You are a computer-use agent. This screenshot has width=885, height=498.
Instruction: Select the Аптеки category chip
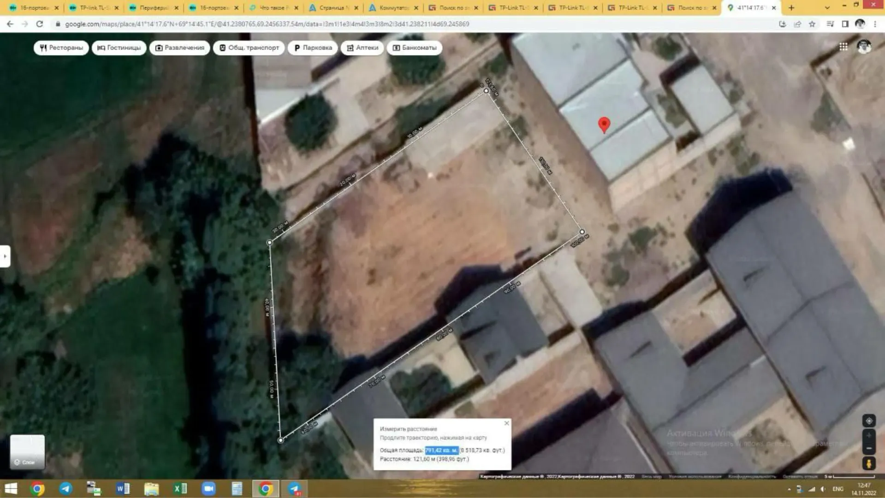[x=362, y=47]
